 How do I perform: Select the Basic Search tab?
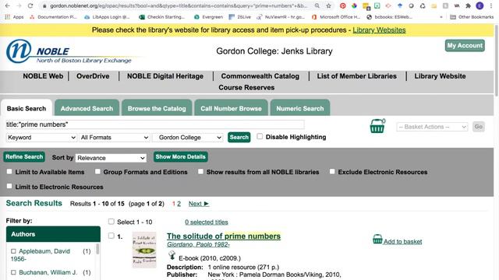coord(27,108)
